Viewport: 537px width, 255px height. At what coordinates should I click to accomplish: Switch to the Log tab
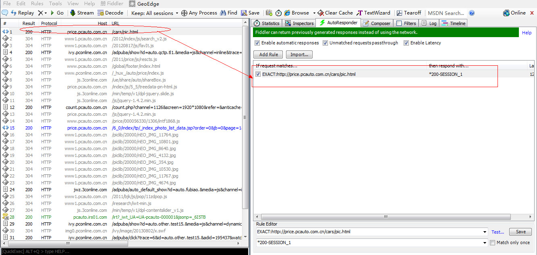pos(429,23)
